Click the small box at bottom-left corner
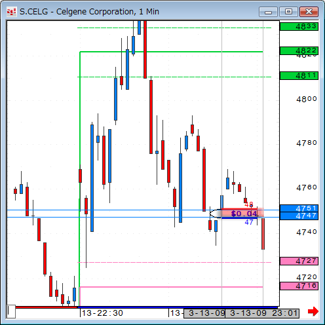Screen dimensions: 325x325 pos(11,311)
